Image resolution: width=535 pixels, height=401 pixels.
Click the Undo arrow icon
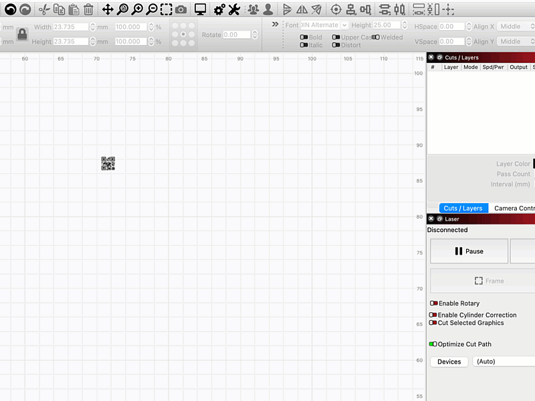pos(10,9)
